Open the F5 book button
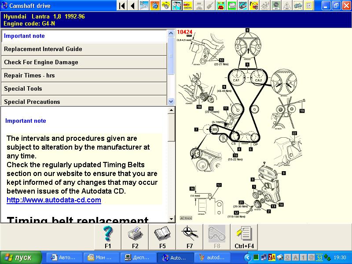Image resolution: width=352 pixels, height=264 pixels. tap(162, 237)
